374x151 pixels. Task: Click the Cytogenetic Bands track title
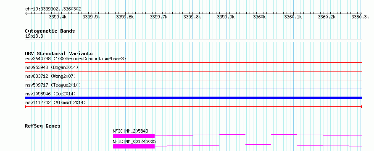[50, 31]
